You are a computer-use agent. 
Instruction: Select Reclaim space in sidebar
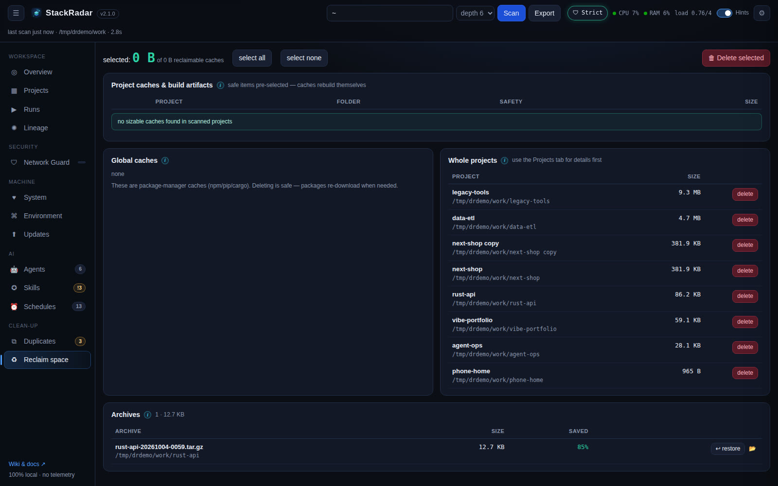[47, 360]
